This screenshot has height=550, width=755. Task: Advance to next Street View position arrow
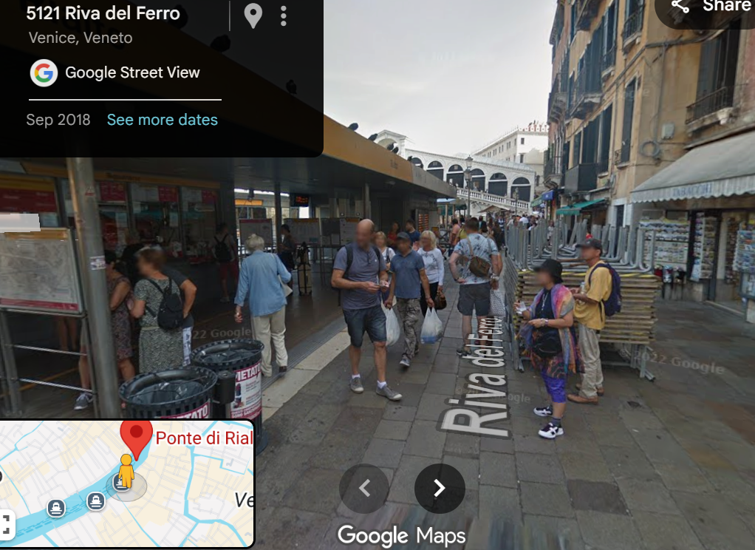(x=439, y=489)
